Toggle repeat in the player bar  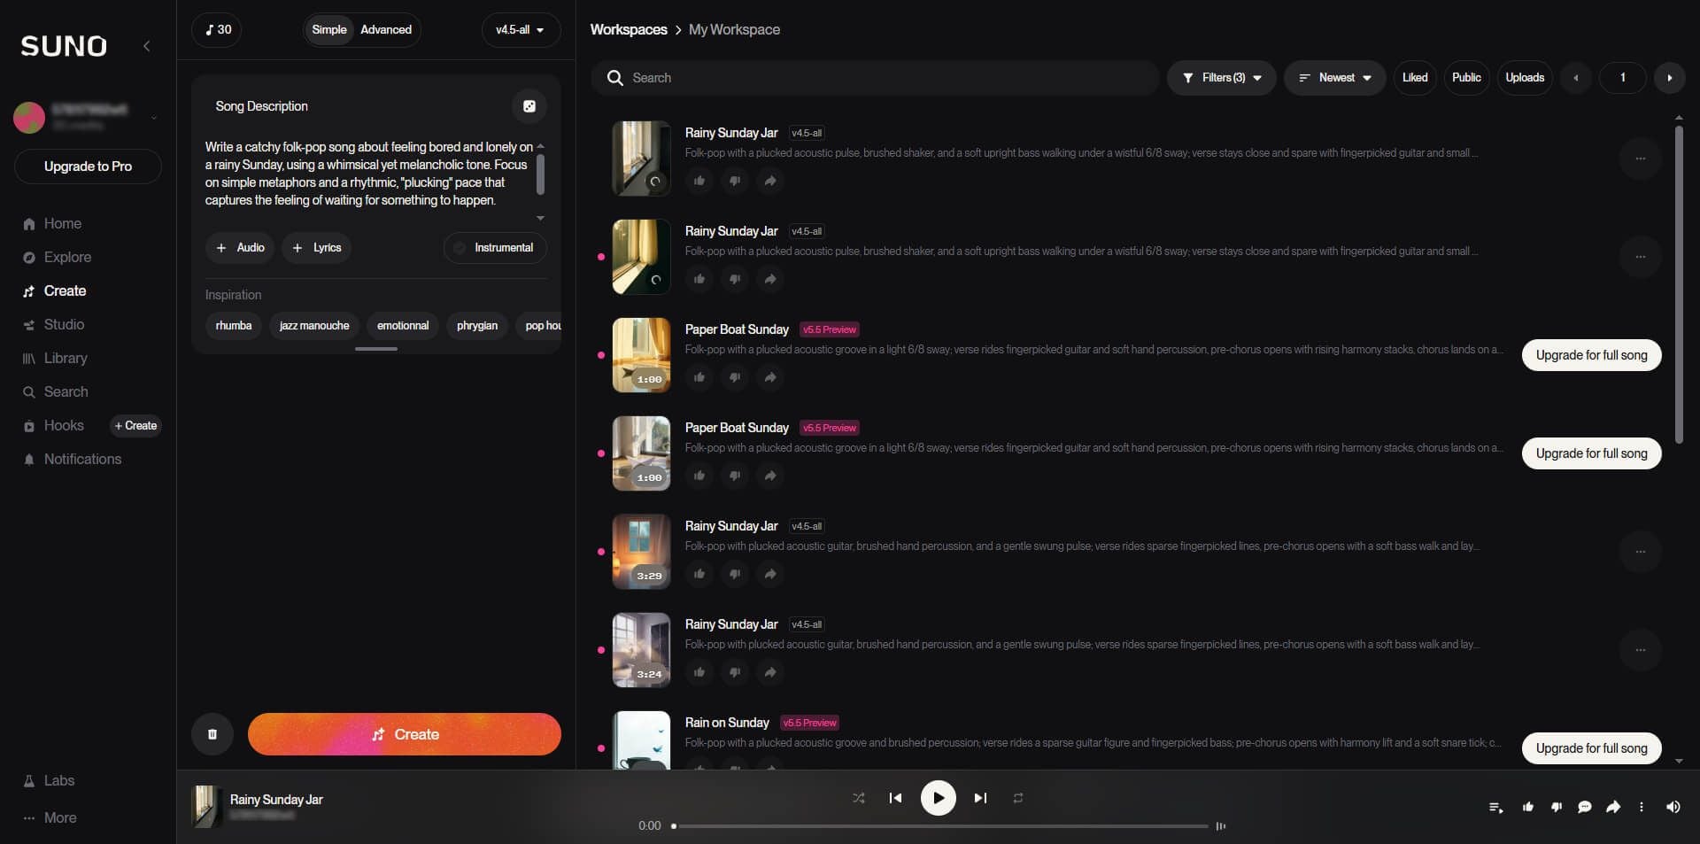coord(1018,798)
